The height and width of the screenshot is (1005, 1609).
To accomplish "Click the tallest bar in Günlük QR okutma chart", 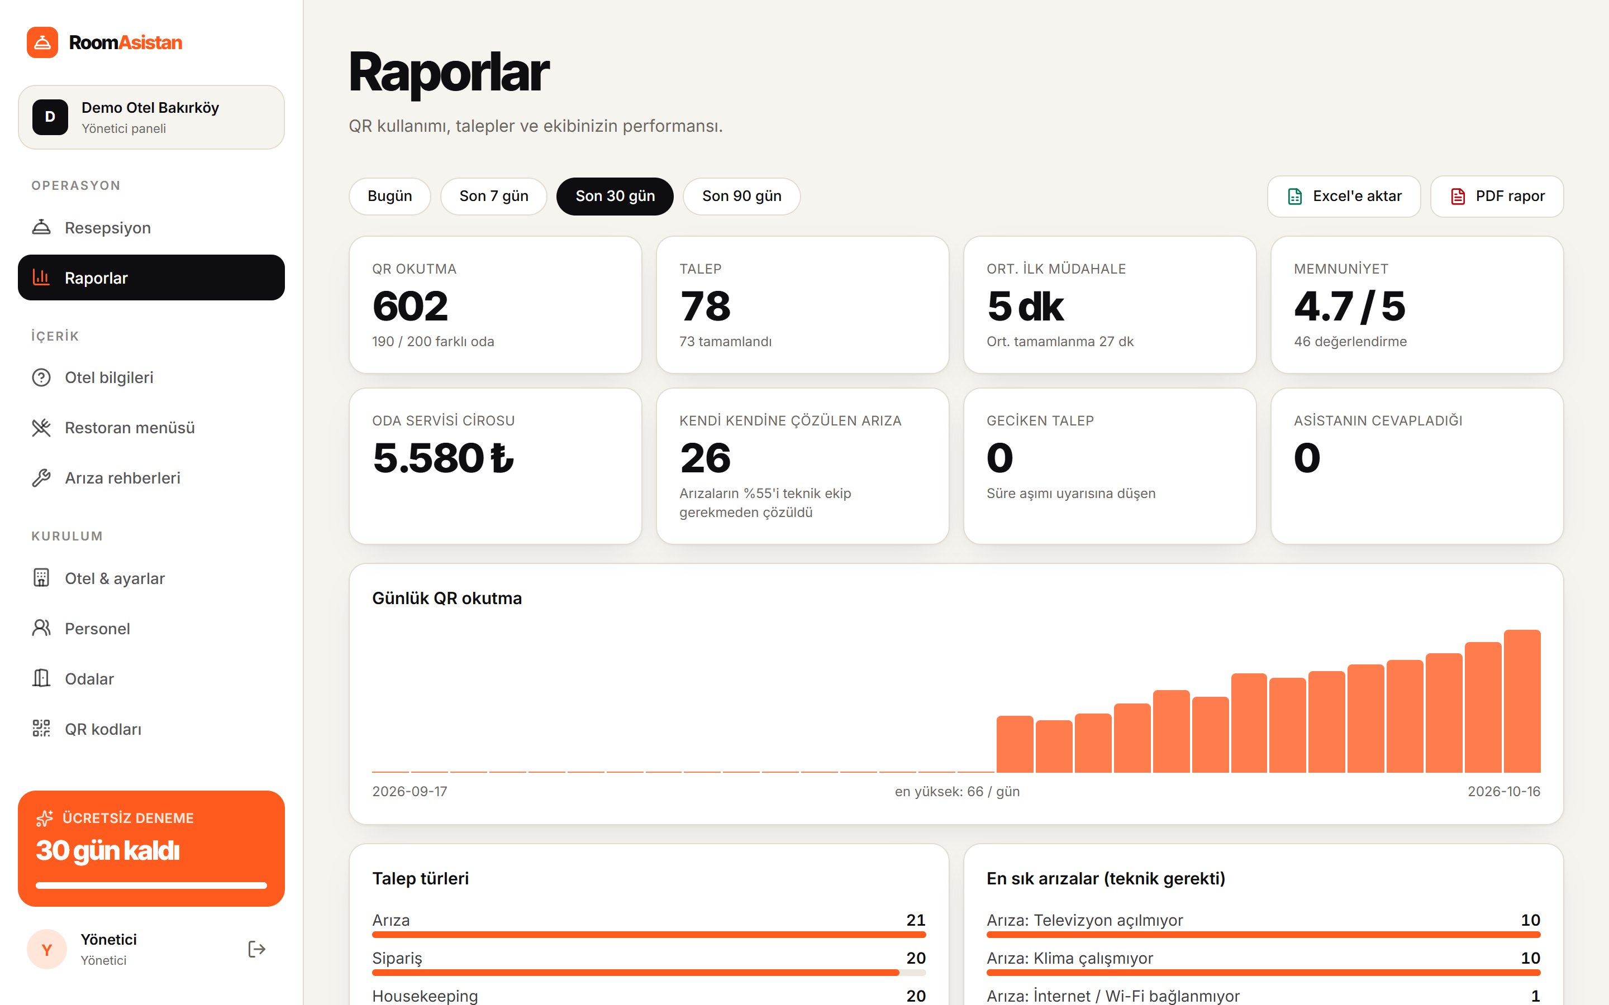I will (x=1522, y=701).
